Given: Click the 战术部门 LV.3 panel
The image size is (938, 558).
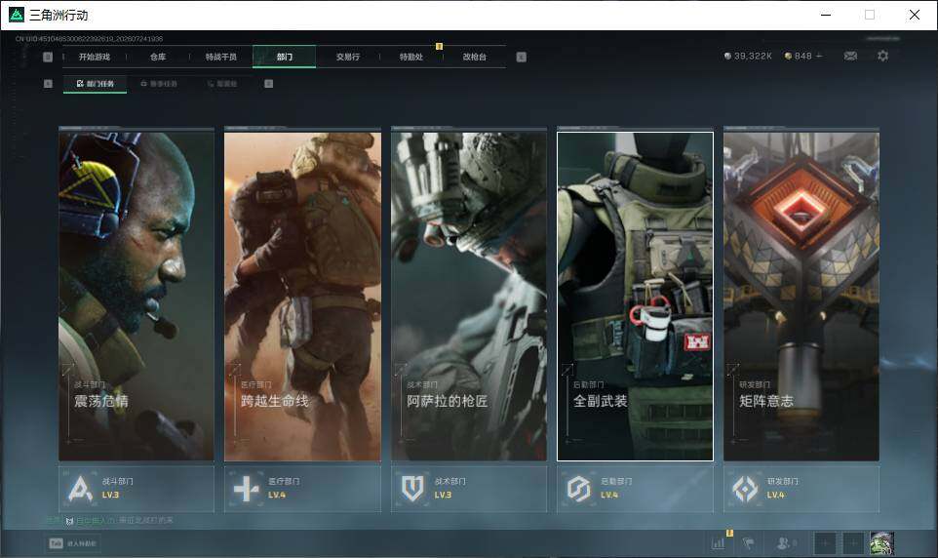Looking at the screenshot, I should [x=469, y=489].
